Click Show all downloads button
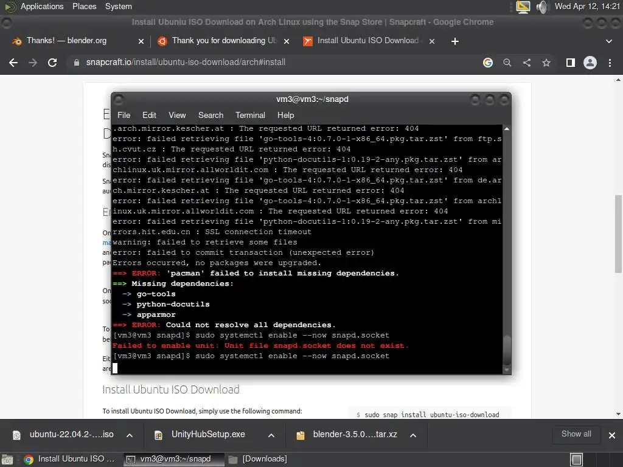The image size is (623, 467). 576,434
